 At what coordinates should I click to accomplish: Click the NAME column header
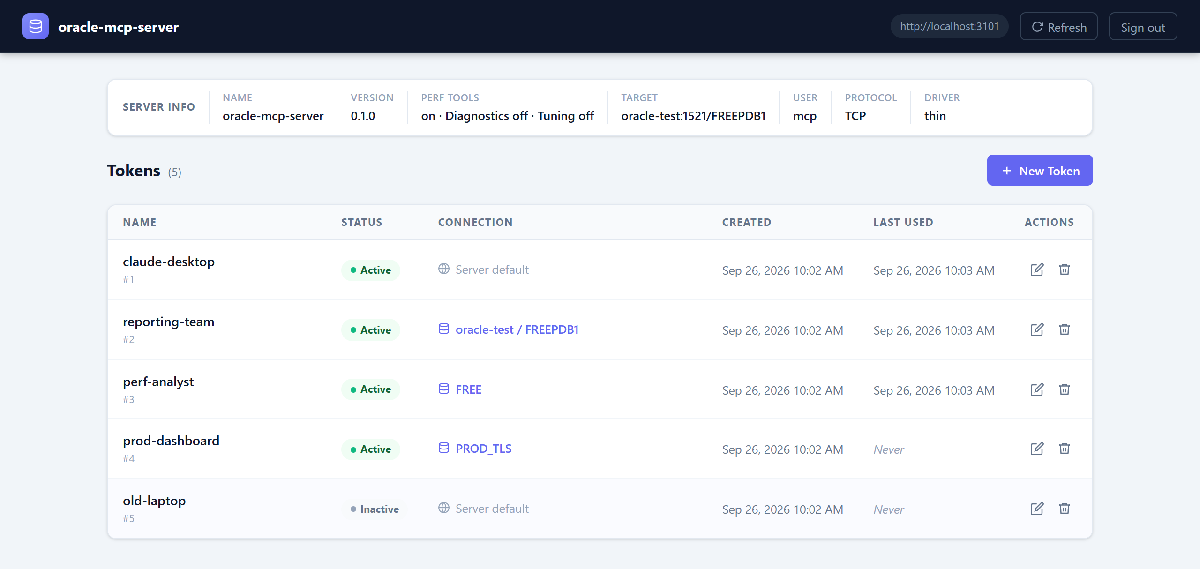[x=140, y=222]
